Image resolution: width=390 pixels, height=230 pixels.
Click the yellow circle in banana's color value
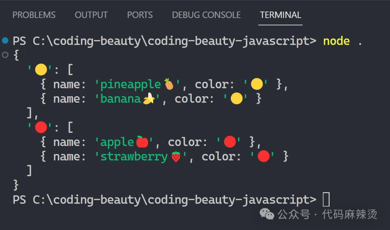pyautogui.click(x=236, y=98)
